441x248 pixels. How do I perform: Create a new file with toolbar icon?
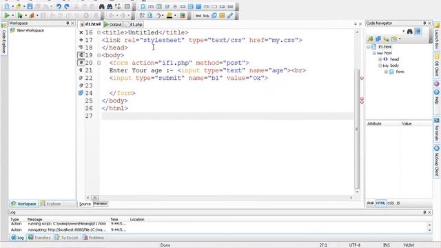pyautogui.click(x=7, y=6)
